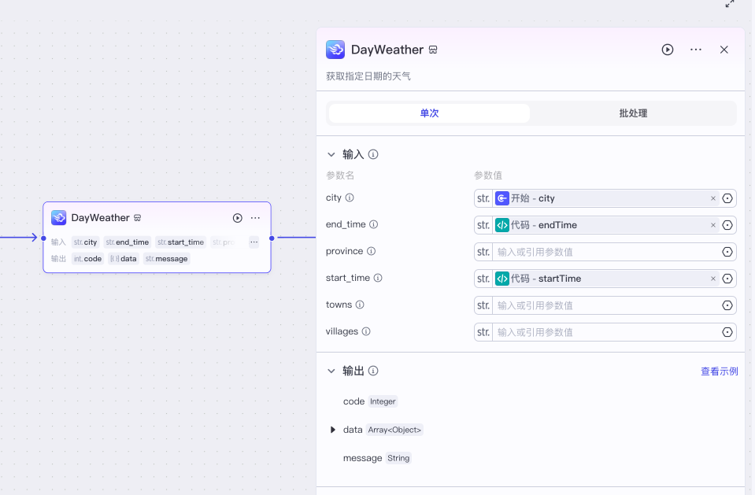Close the DayWeather settings panel
The height and width of the screenshot is (495, 755).
pyautogui.click(x=724, y=50)
